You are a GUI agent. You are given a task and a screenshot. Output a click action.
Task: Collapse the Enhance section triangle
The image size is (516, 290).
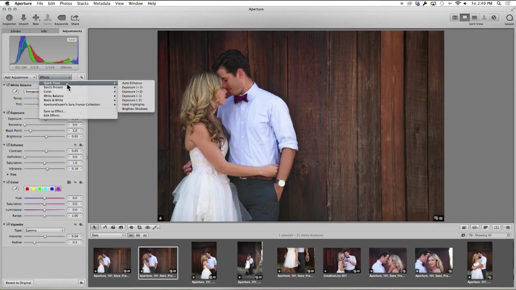pos(4,145)
